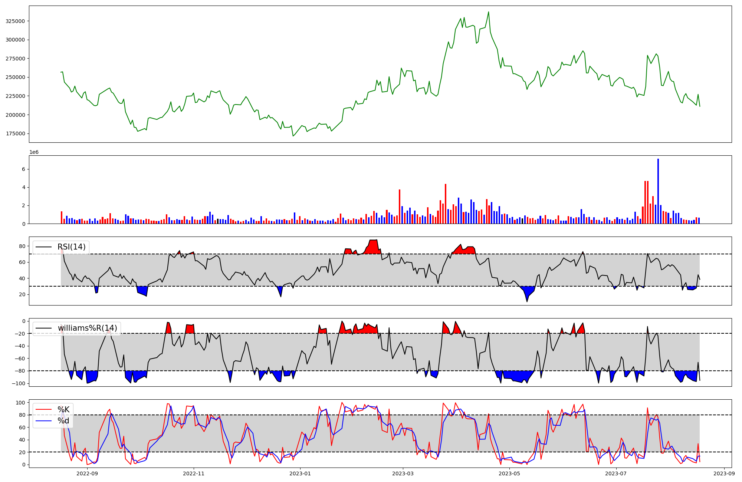Image resolution: width=742 pixels, height=482 pixels.
Task: Click the 2023-09 x-axis date label
Action: (x=724, y=473)
